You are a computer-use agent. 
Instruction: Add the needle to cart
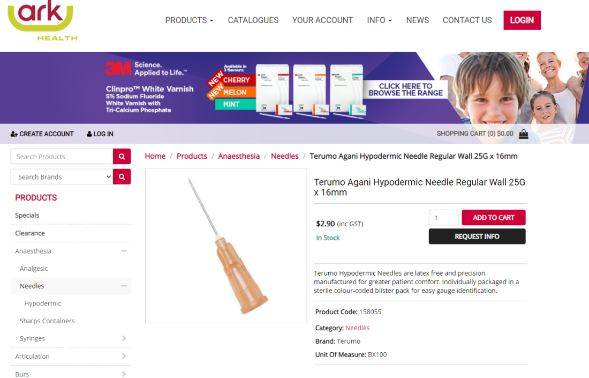coord(494,217)
